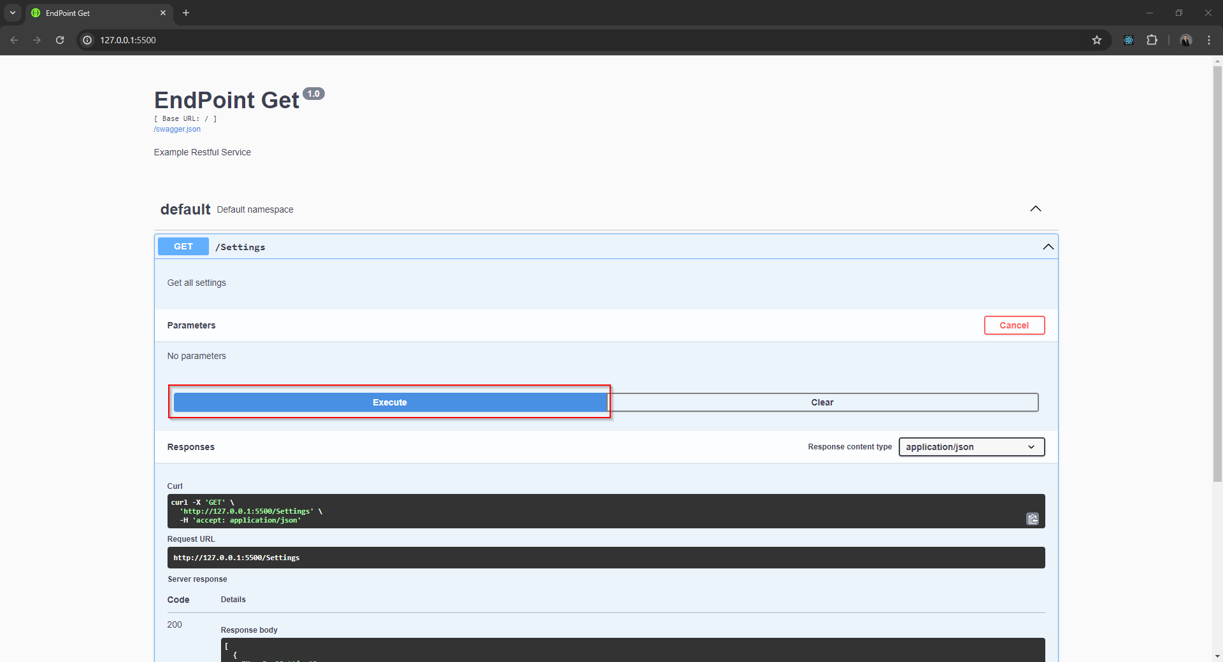Open a new browser tab
This screenshot has height=662, width=1223.
[x=186, y=13]
